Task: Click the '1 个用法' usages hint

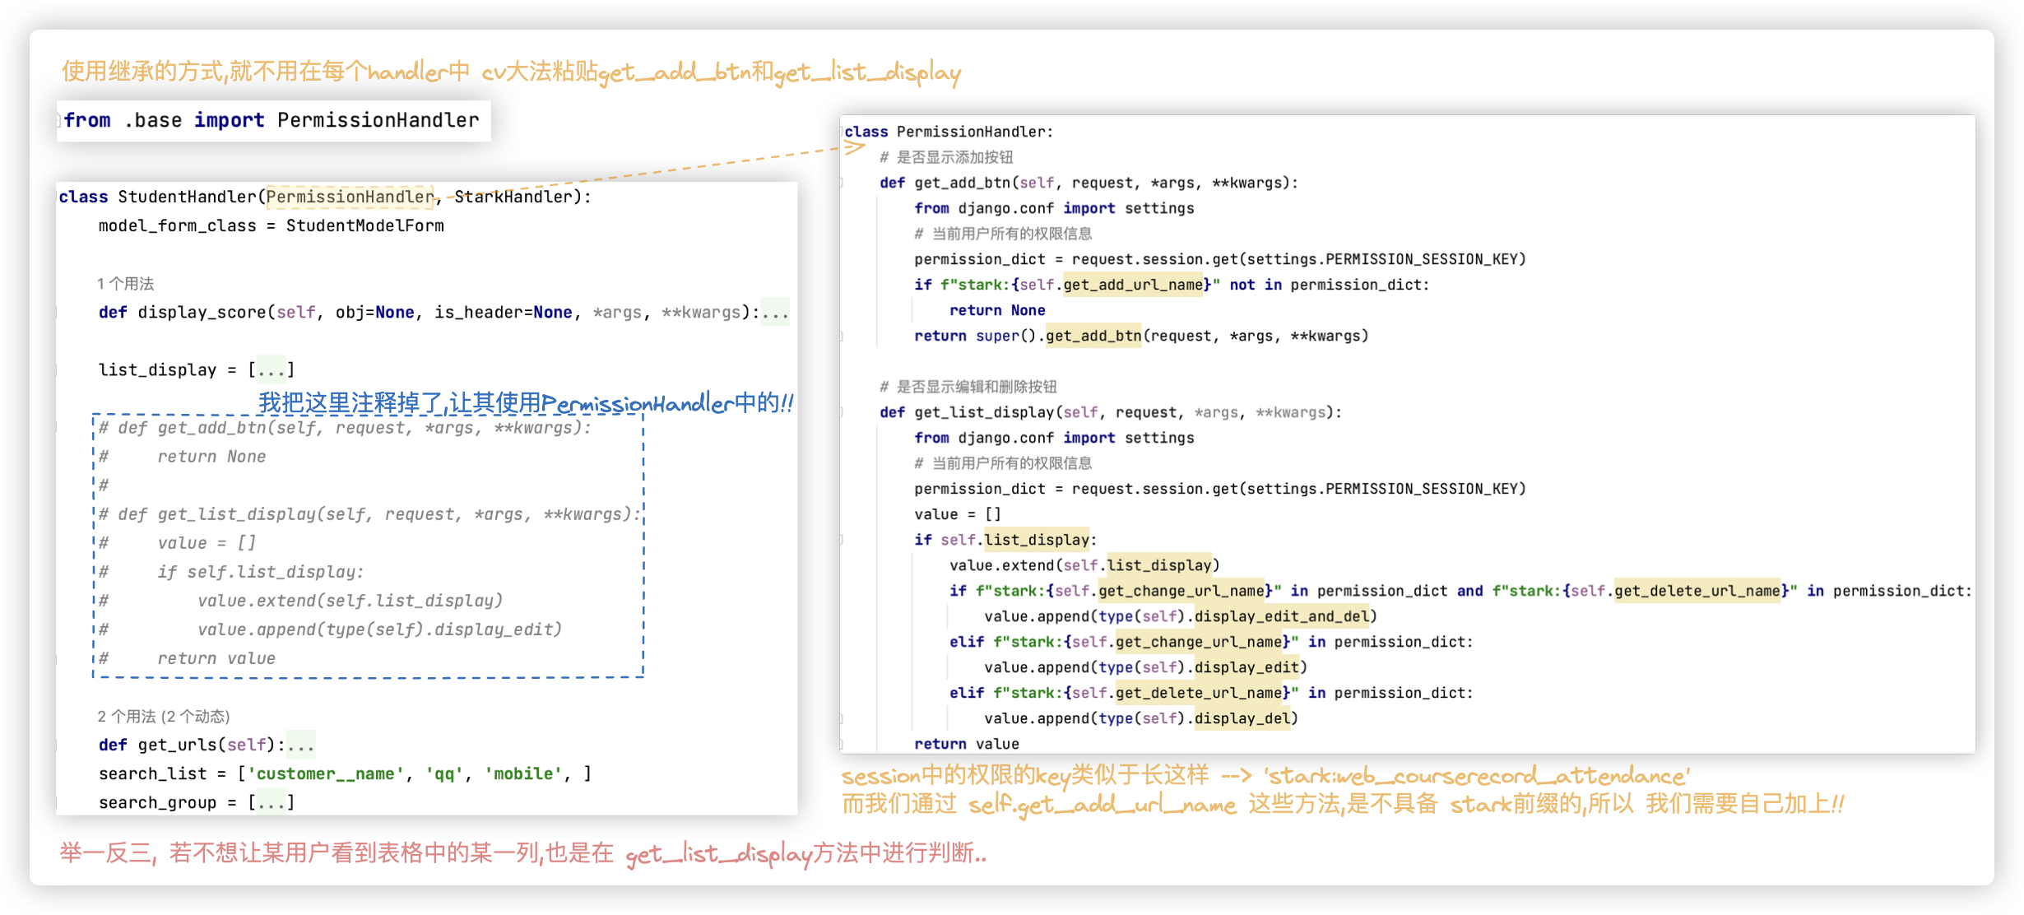Action: (125, 284)
